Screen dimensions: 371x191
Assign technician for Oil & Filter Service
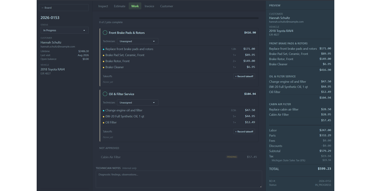point(138,103)
